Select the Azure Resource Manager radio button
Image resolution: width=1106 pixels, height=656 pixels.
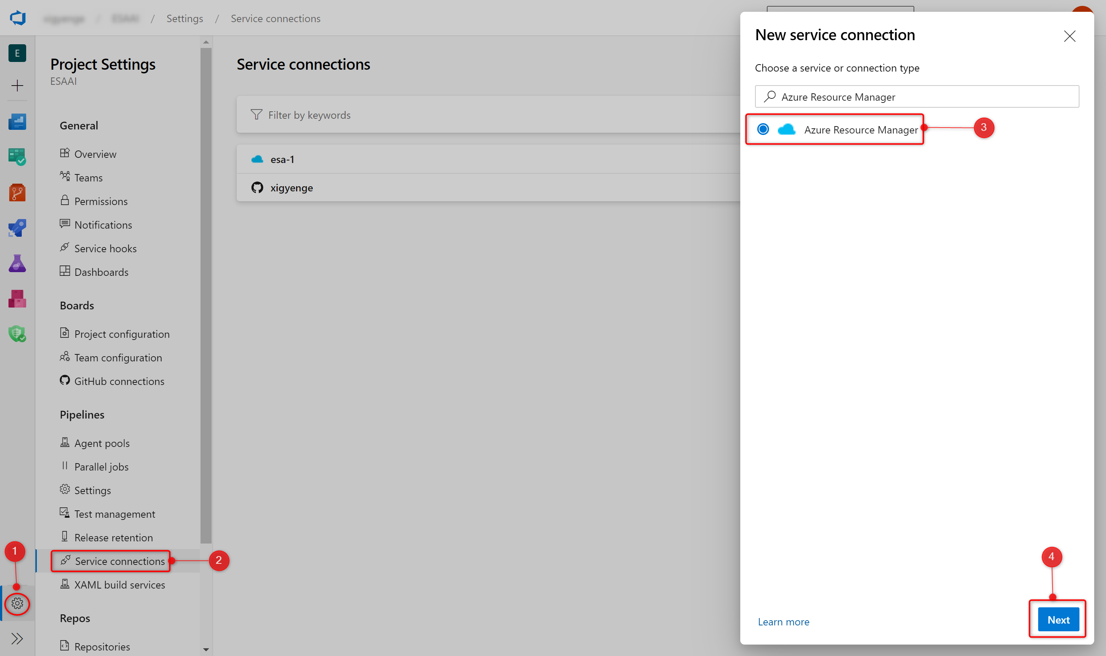763,129
